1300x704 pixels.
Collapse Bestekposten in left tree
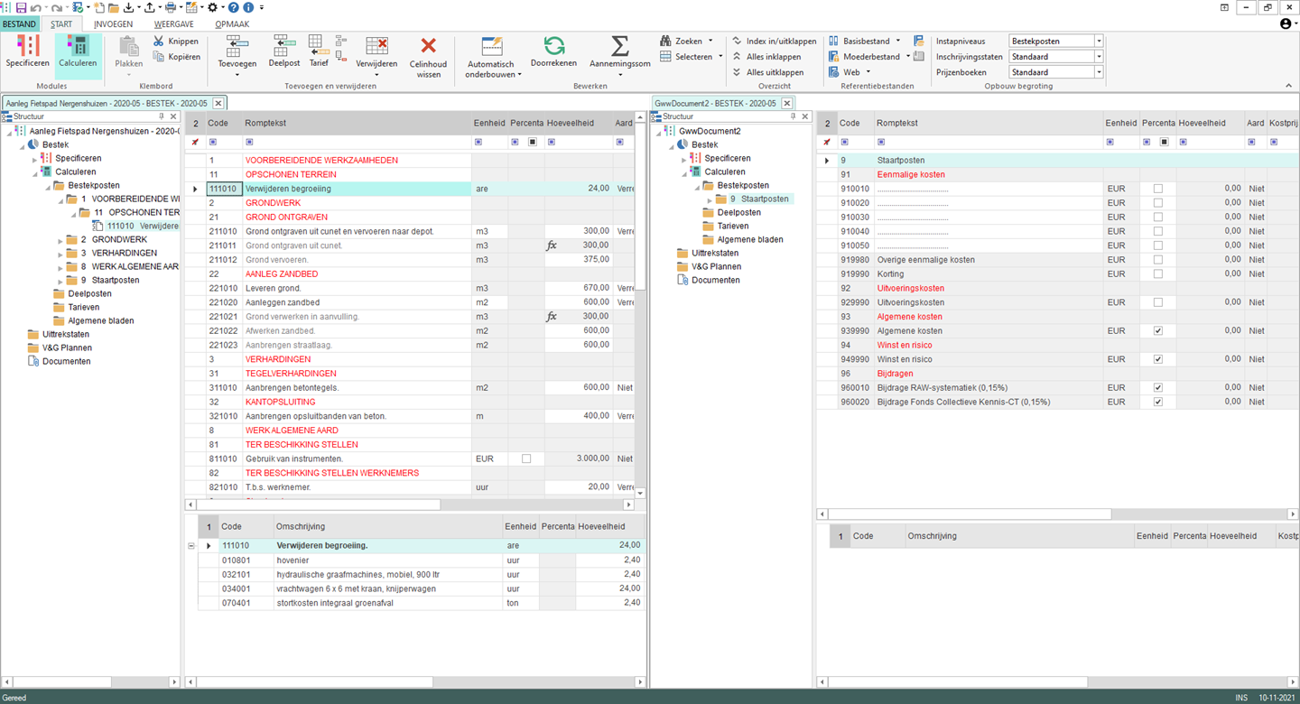tap(48, 186)
